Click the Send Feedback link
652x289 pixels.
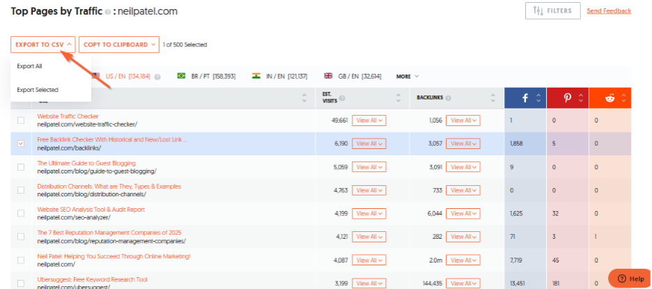pyautogui.click(x=609, y=11)
